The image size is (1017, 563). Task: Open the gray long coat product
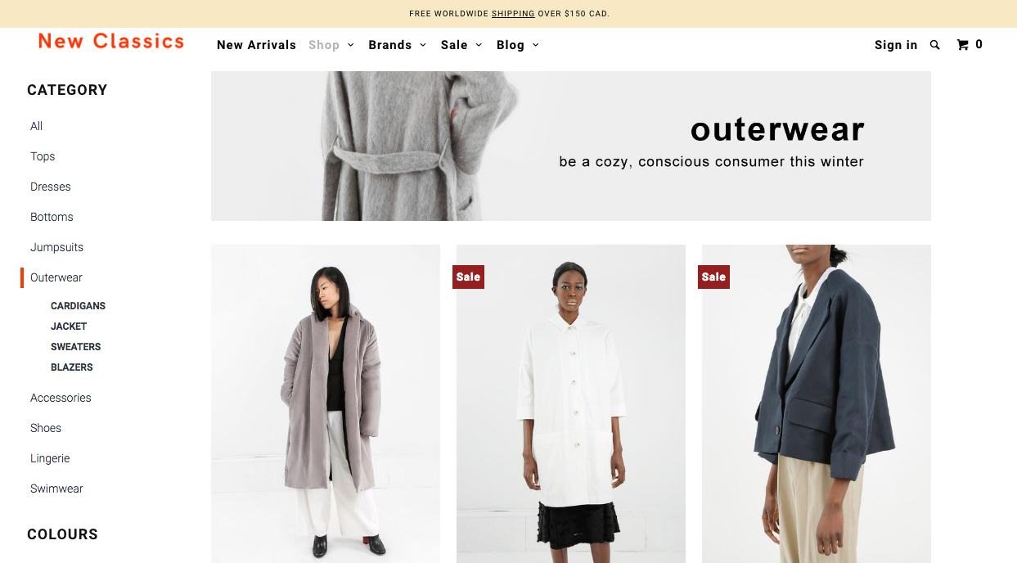tap(326, 403)
